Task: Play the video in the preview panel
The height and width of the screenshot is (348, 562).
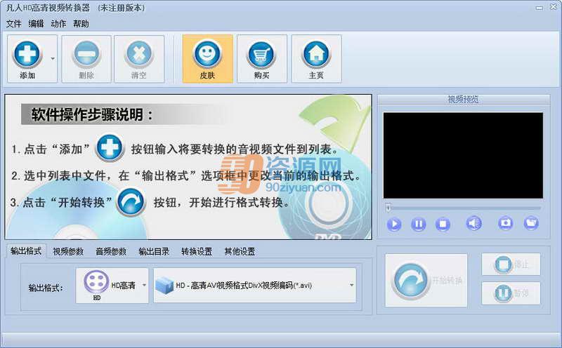Action: click(394, 224)
